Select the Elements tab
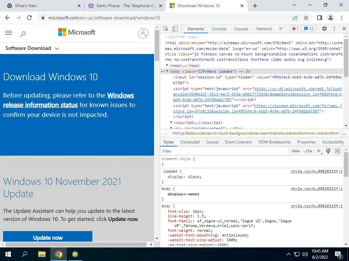The height and width of the screenshot is (261, 349). (x=196, y=29)
